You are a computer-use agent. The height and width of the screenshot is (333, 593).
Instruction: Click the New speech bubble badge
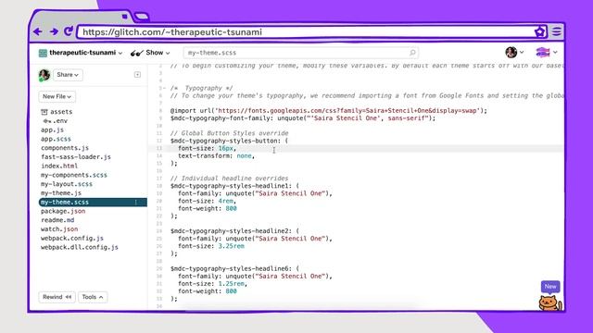550,287
